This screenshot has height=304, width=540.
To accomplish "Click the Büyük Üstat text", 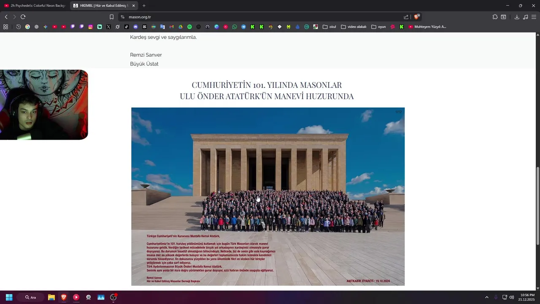I will click(144, 64).
